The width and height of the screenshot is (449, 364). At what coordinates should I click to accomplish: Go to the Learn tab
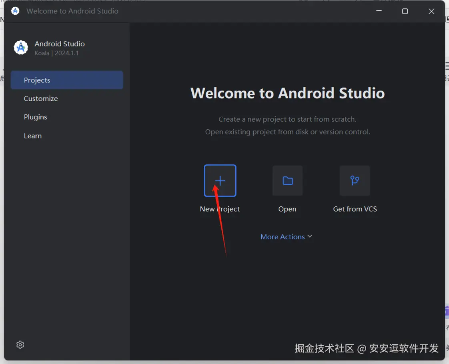tap(33, 136)
